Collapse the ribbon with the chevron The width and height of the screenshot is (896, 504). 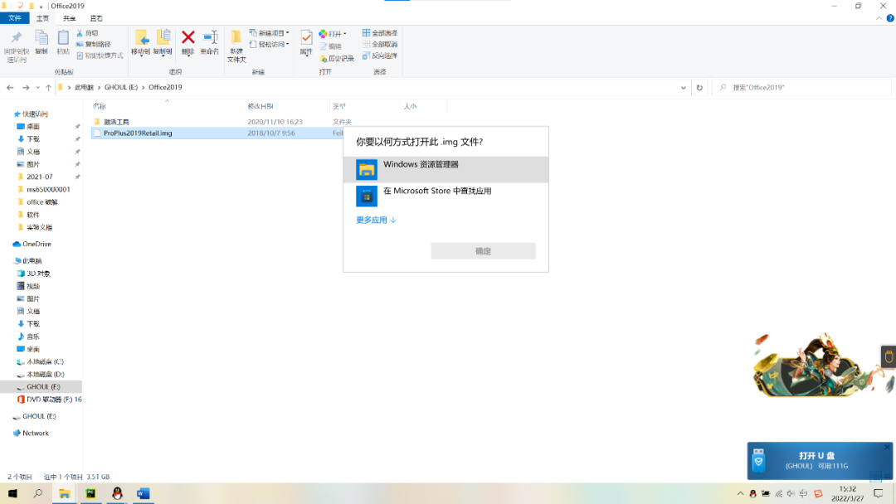(879, 18)
